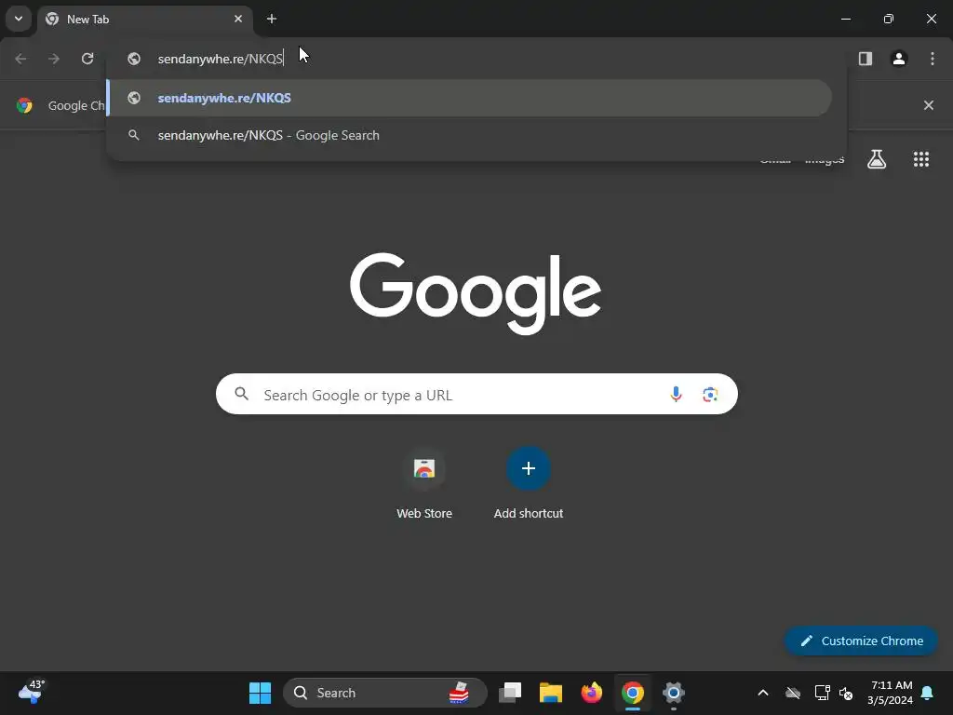The height and width of the screenshot is (715, 953).
Task: Open the Chrome profile icon
Action: click(x=899, y=59)
